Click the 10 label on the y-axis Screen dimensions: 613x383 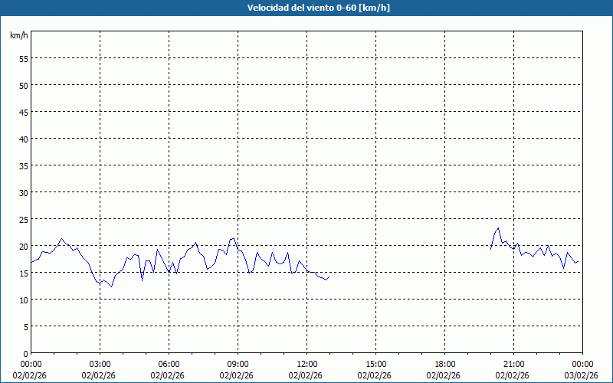23,300
